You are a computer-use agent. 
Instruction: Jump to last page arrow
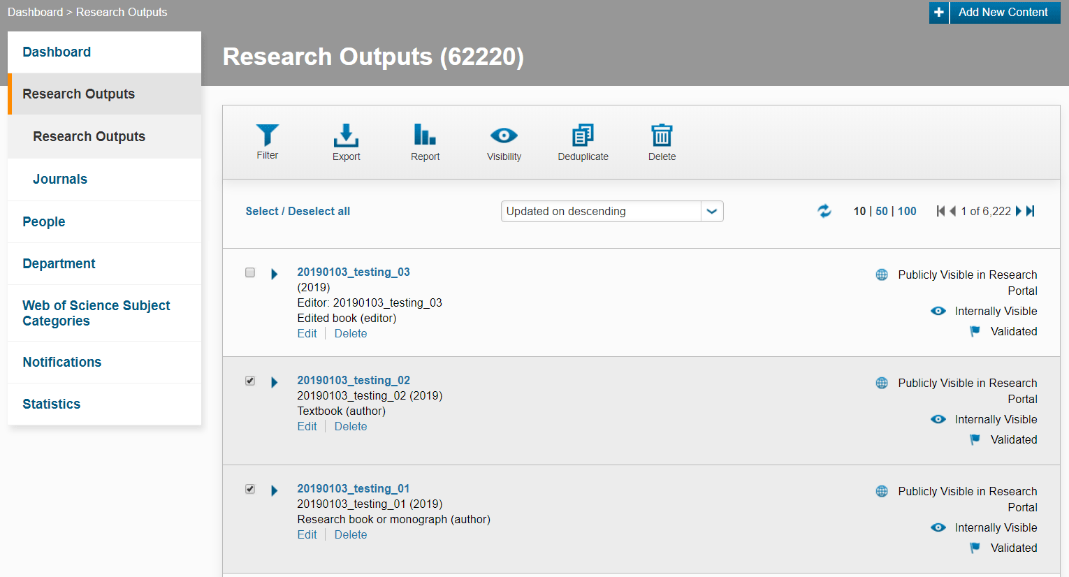1030,211
